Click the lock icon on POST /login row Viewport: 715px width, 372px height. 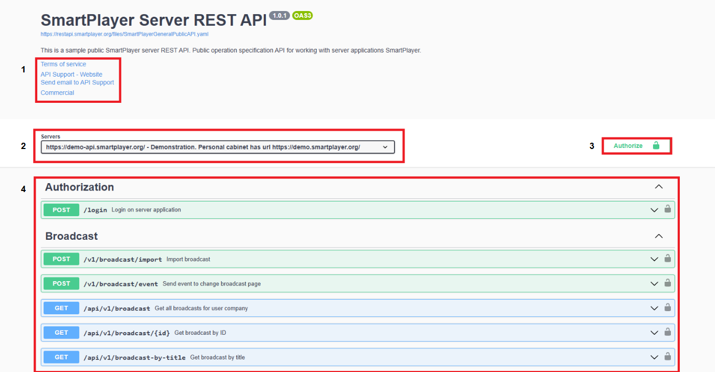click(667, 209)
